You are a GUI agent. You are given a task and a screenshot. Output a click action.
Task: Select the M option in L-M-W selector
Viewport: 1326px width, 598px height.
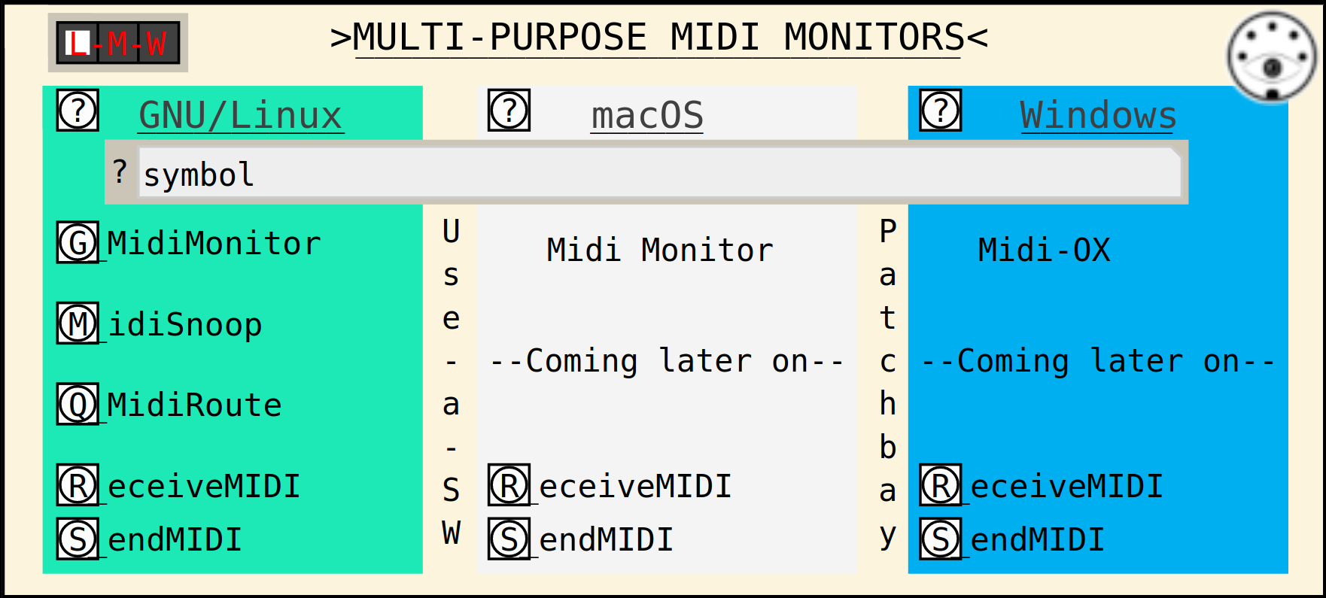(117, 43)
